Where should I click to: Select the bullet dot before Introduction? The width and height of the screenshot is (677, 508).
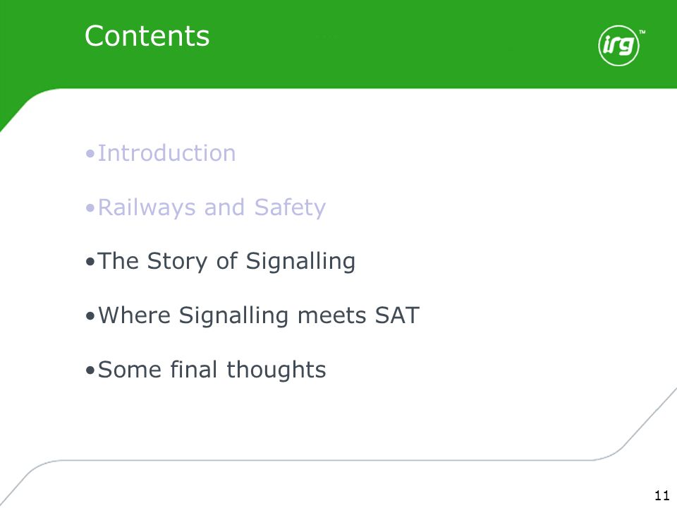click(x=90, y=154)
